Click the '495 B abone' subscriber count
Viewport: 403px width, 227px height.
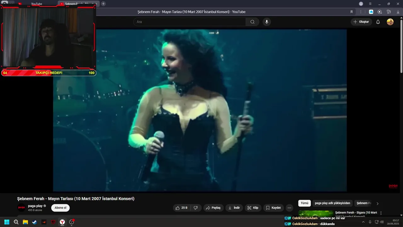pyautogui.click(x=35, y=210)
